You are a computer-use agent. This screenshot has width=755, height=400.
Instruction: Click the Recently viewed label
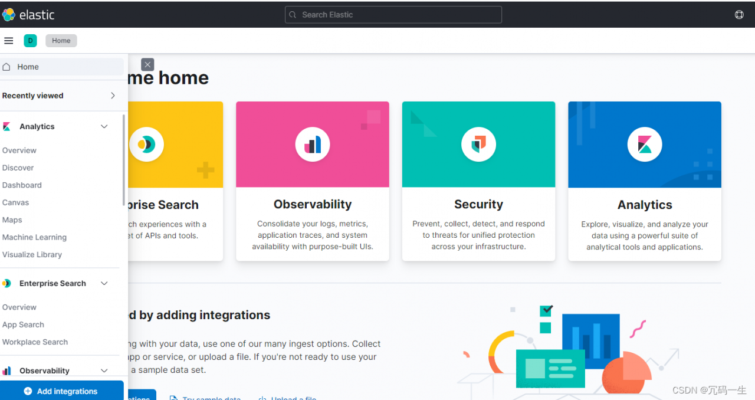(x=33, y=96)
